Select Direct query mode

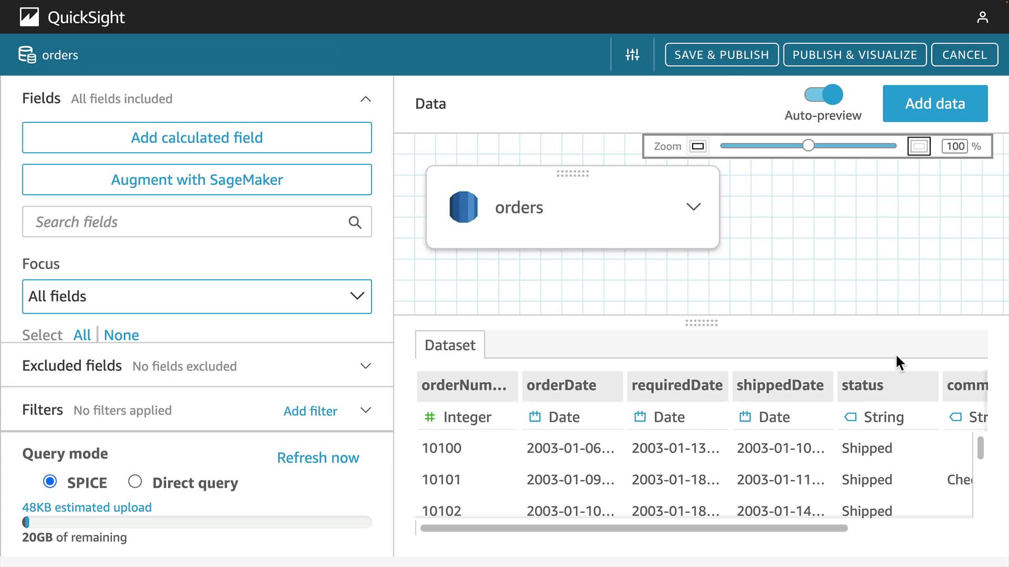coord(135,481)
